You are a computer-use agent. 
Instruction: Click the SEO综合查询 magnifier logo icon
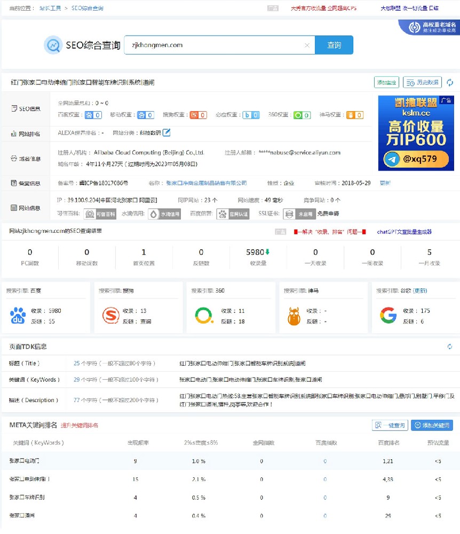53,45
